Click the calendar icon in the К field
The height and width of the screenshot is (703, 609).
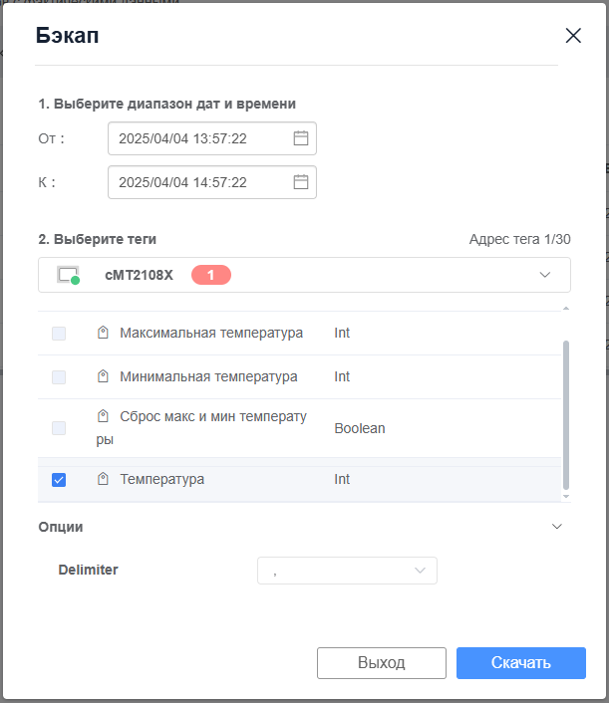coord(301,182)
